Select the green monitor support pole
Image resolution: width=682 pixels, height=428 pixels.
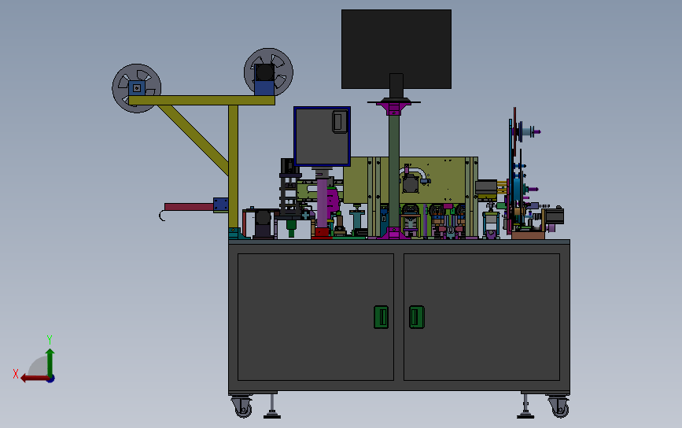coord(394,172)
